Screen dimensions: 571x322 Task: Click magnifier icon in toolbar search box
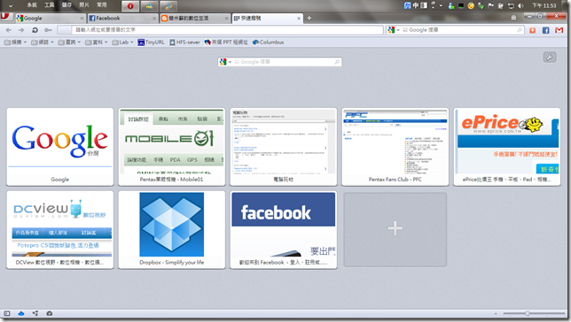(520, 30)
